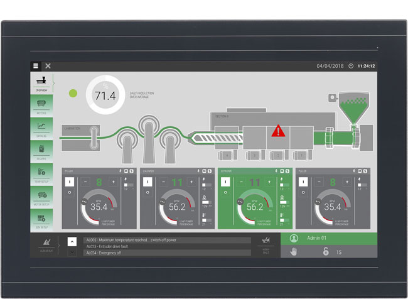Switch on the left Puller with I button
The height and width of the screenshot is (299, 408).
(69, 182)
